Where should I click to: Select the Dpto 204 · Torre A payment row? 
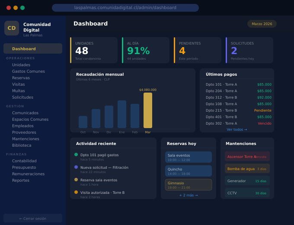239,91
